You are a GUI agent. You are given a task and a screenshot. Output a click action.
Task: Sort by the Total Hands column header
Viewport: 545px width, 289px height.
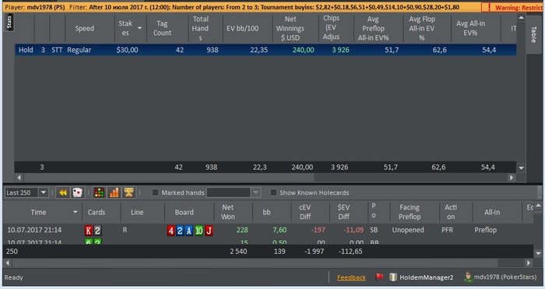(x=200, y=28)
